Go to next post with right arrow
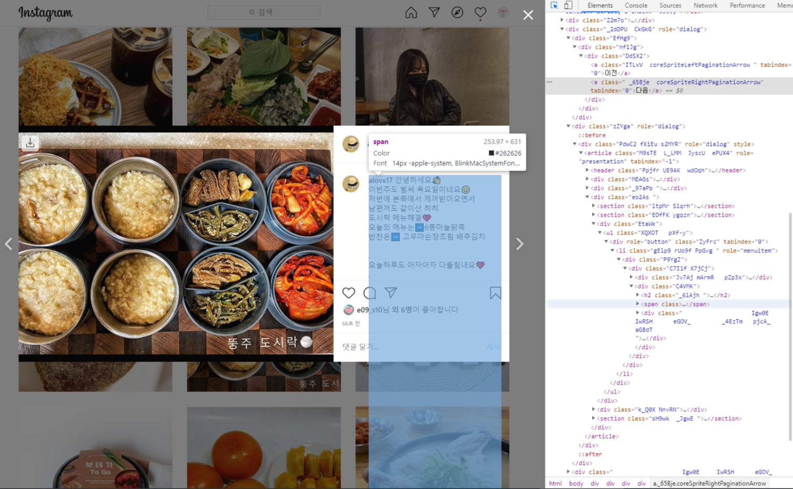 click(x=520, y=244)
